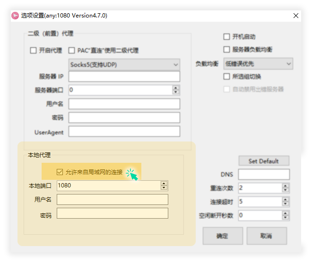312x265 pixels.
Task: Enable 所选组切换 checkbox
Action: (x=227, y=77)
